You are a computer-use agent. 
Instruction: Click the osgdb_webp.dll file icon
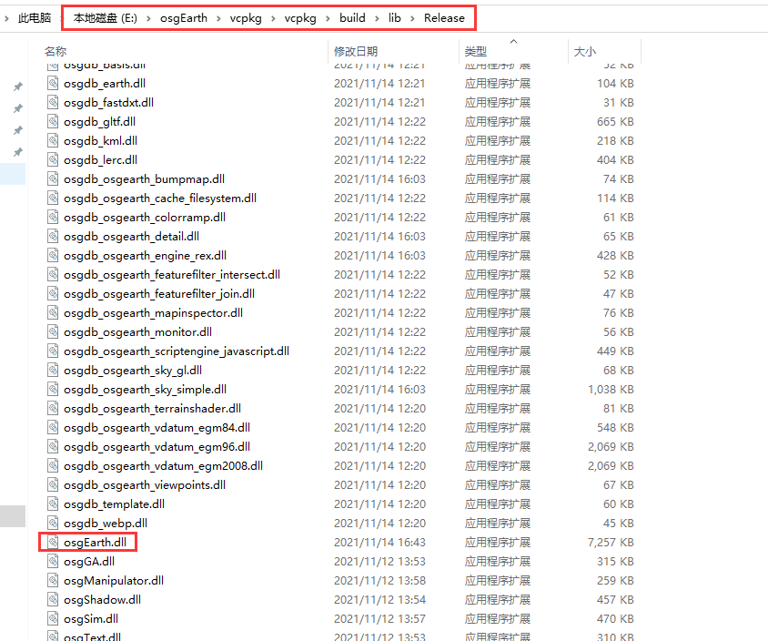pyautogui.click(x=53, y=523)
